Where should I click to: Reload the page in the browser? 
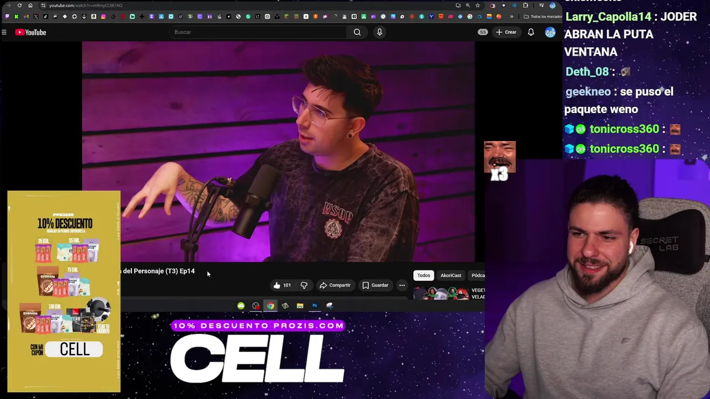coord(19,6)
